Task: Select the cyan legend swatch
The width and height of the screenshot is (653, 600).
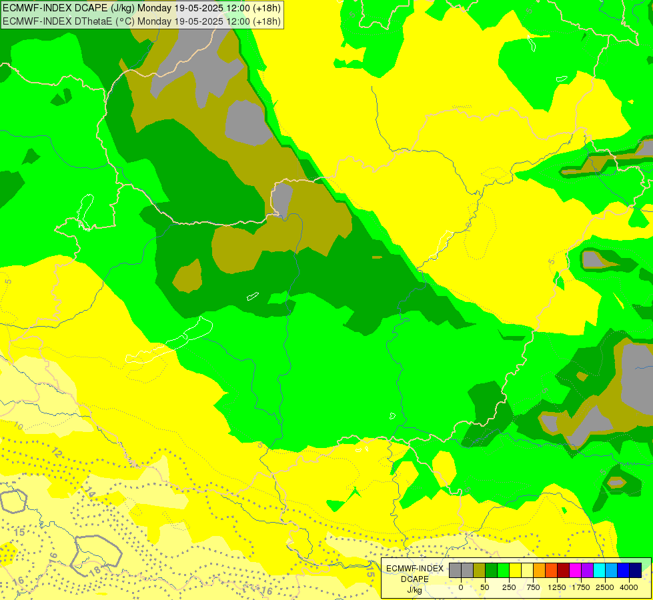Action: [x=599, y=571]
